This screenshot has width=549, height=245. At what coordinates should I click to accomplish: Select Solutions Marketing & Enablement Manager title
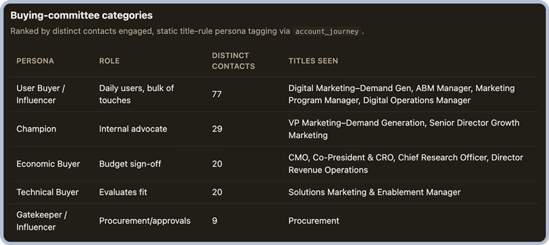(x=374, y=192)
